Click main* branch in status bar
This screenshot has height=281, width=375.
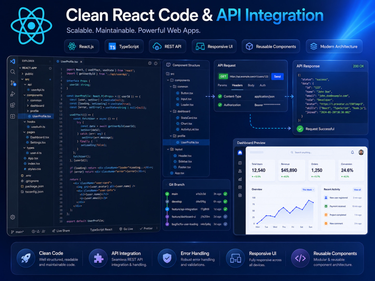click(17, 232)
